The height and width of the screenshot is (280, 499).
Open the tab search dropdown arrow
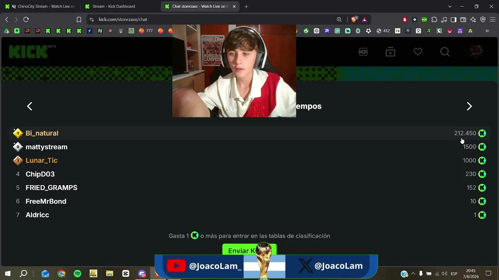[x=450, y=6]
